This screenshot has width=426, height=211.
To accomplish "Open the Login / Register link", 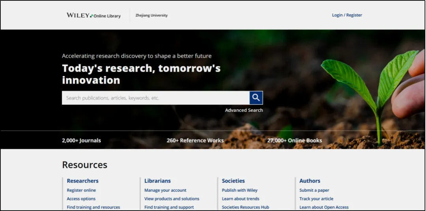I will [347, 15].
